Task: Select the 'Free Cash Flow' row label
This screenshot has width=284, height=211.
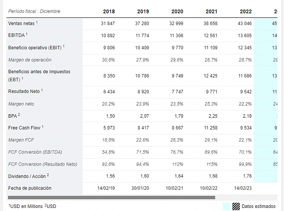Action: [24, 128]
